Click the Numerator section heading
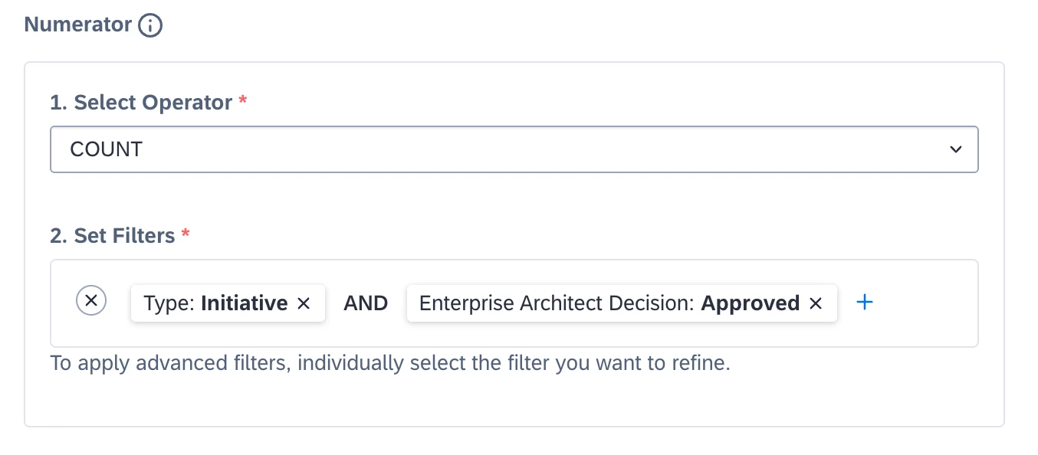 tap(78, 25)
